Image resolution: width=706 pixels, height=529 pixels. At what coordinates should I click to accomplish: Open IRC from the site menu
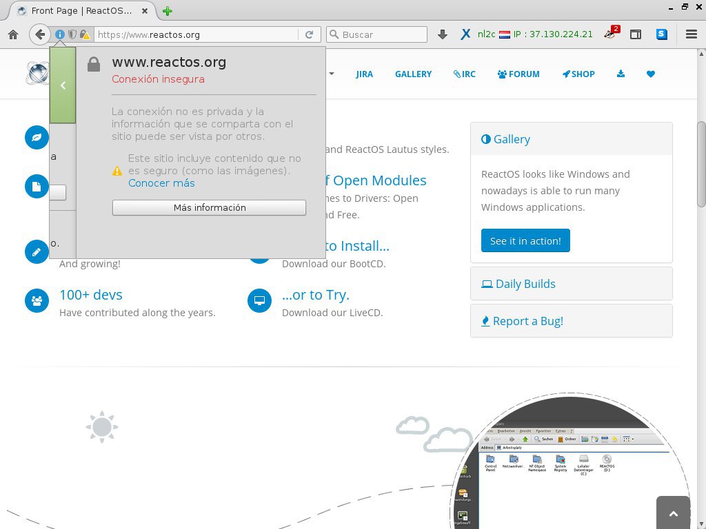[464, 74]
